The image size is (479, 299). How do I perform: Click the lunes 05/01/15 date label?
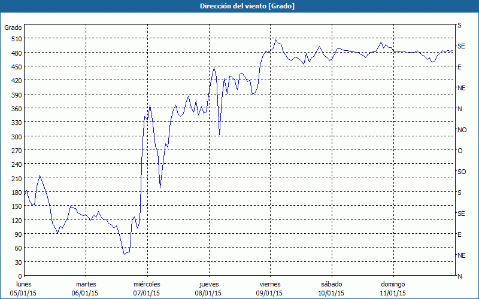point(24,288)
